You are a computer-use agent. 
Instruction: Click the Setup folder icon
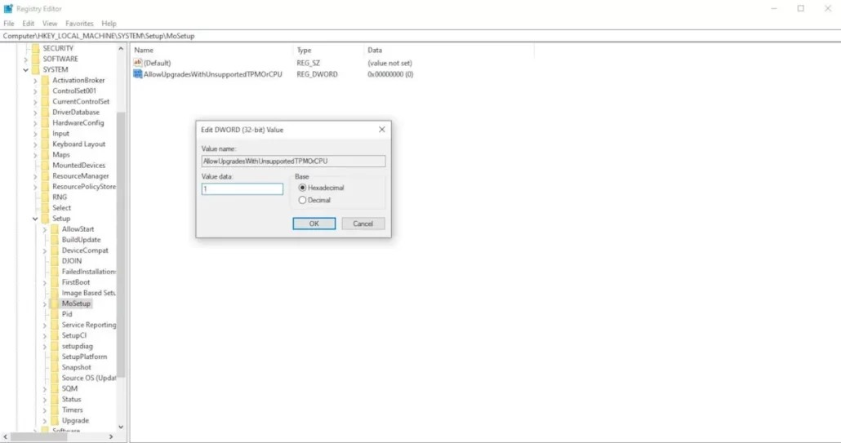[x=45, y=219]
